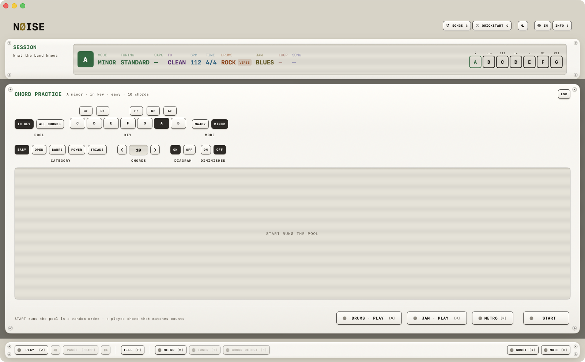The width and height of the screenshot is (585, 362).
Task: Change the session MODE value MINOR
Action: point(107,63)
